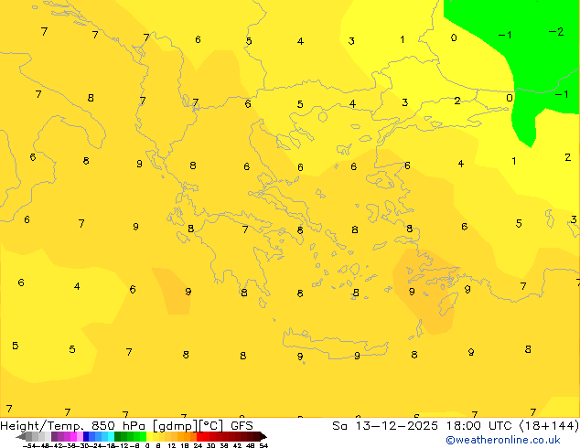Image resolution: width=580 pixels, height=448 pixels.
Task: Click the '54' label on the legend scale
Action: coord(263,445)
